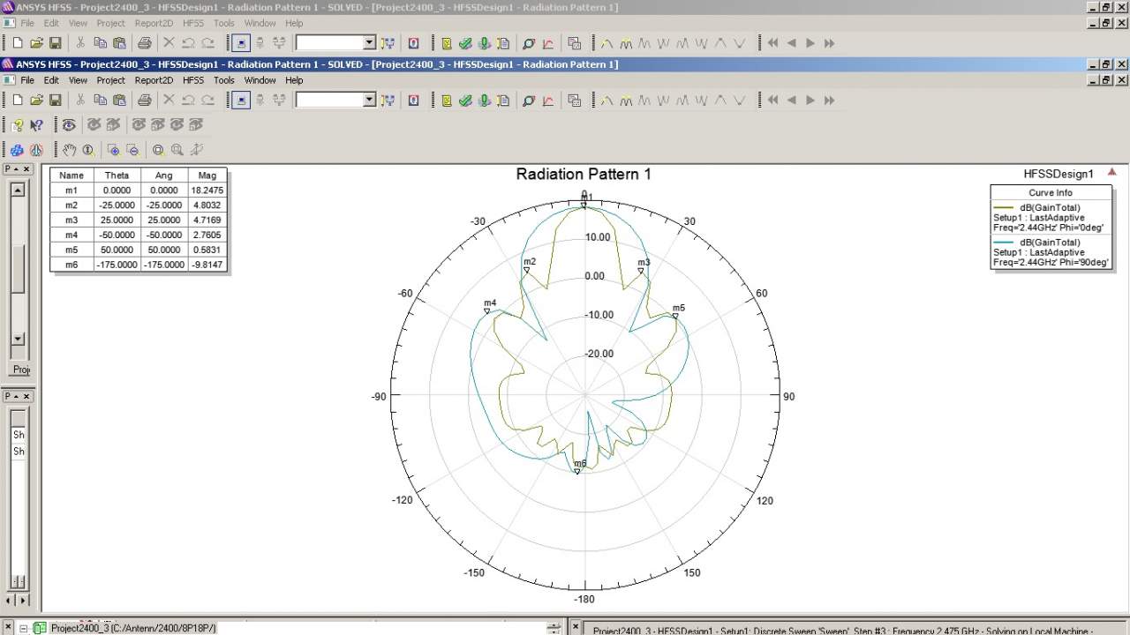Toggle the highlighted select-mode toolbar button

coord(241,101)
